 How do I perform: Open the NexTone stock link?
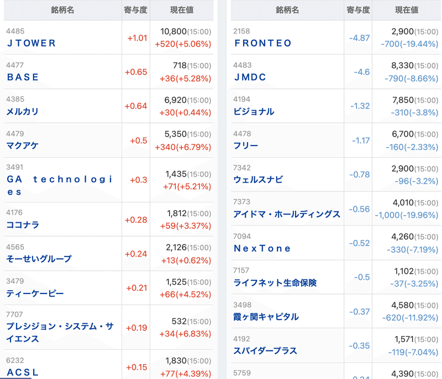pyautogui.click(x=262, y=248)
